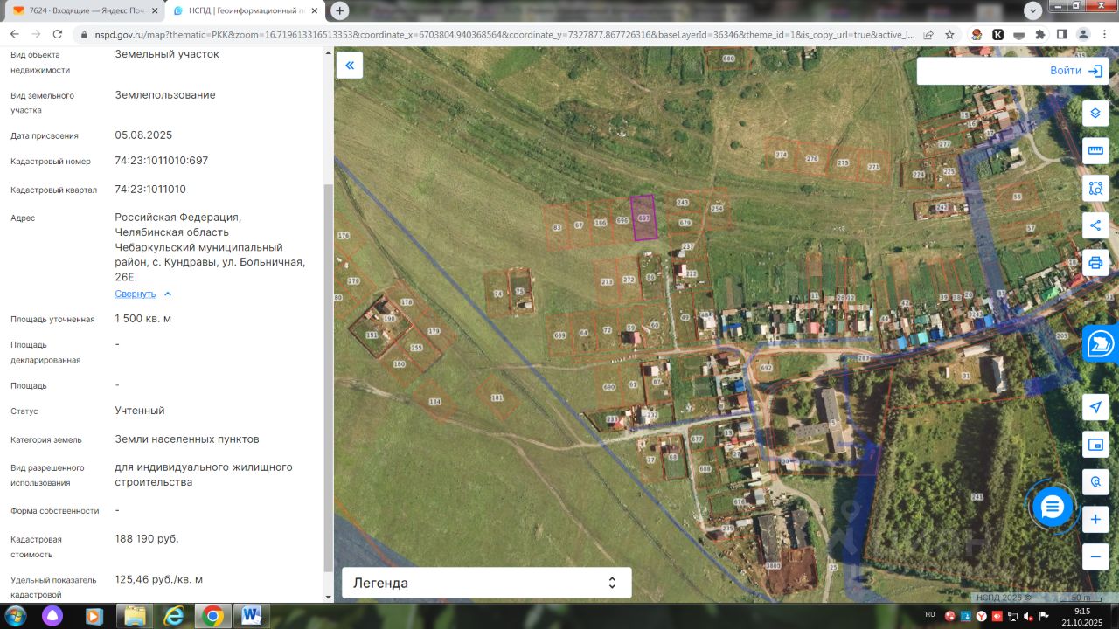Toggle the mini overview map button
Image resolution: width=1119 pixels, height=629 pixels.
[x=1095, y=445]
